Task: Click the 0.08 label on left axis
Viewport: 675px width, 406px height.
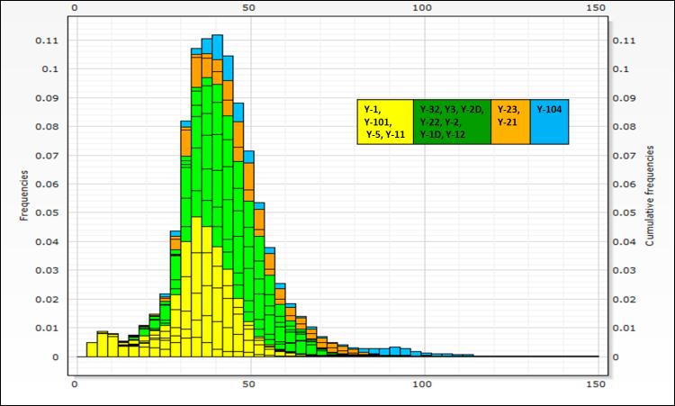Action: (x=47, y=127)
